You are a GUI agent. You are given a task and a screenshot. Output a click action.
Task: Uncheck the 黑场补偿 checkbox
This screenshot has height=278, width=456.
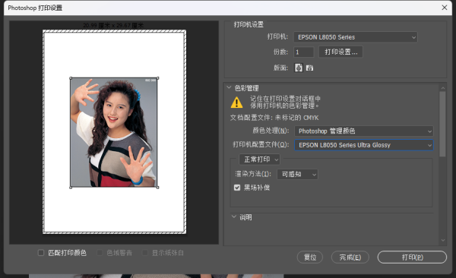pyautogui.click(x=237, y=188)
